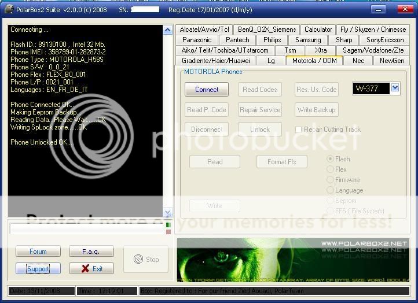Switch to the BenQ_O2X_Siemens tab
This screenshot has height=303, width=418.
tap(267, 29)
